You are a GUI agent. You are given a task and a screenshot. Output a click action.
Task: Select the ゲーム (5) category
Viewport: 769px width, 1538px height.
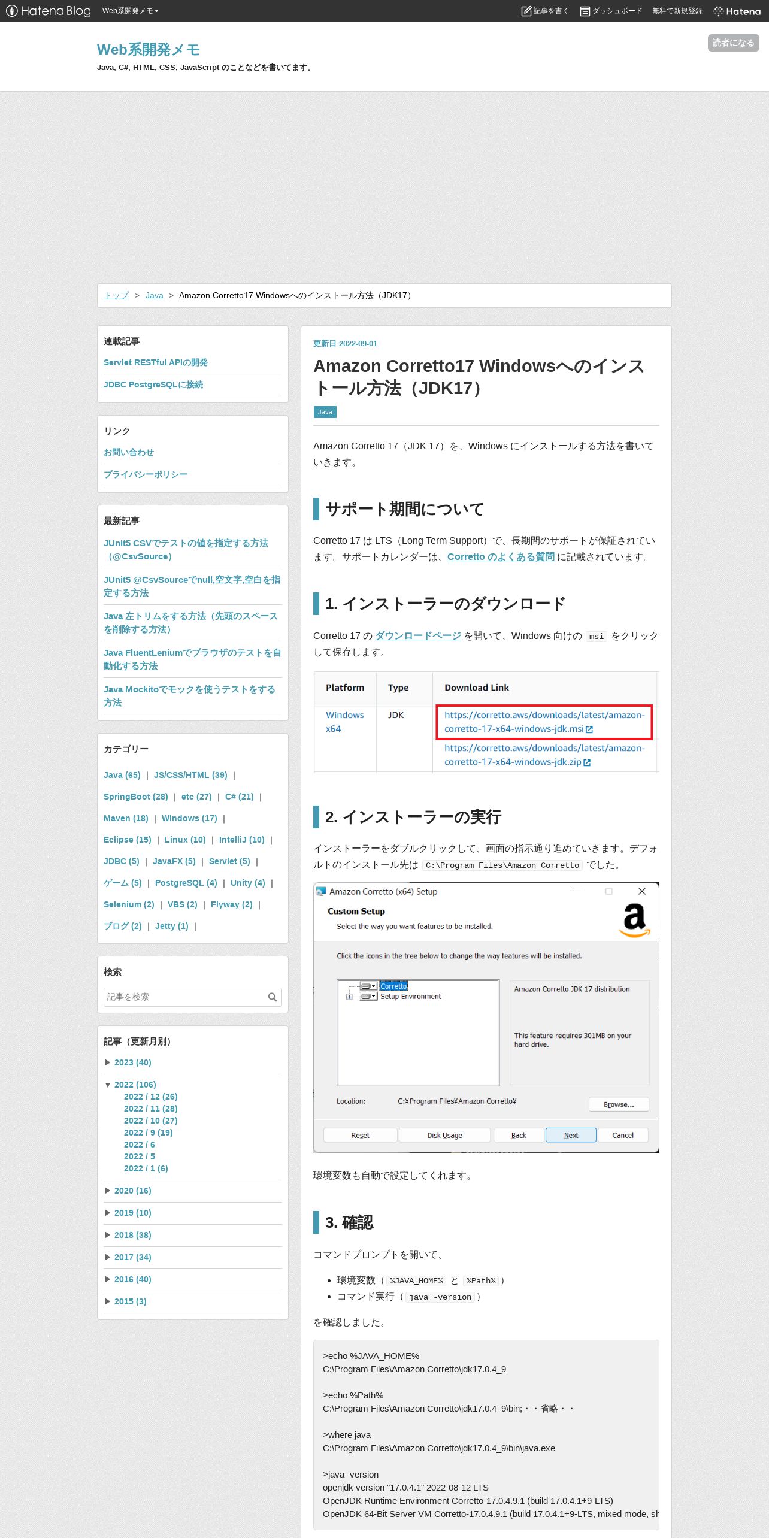coord(123,883)
